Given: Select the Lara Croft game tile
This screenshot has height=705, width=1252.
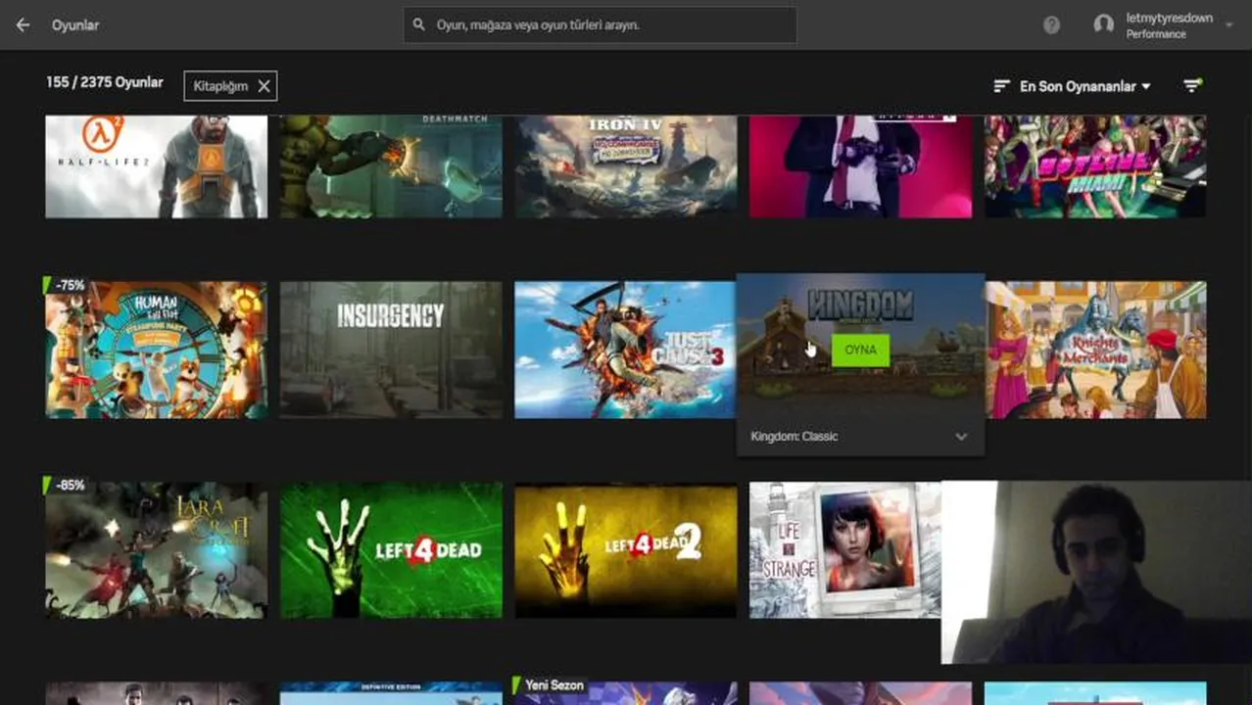Looking at the screenshot, I should (157, 549).
